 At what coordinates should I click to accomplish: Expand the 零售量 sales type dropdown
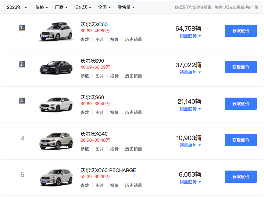click(x=126, y=7)
